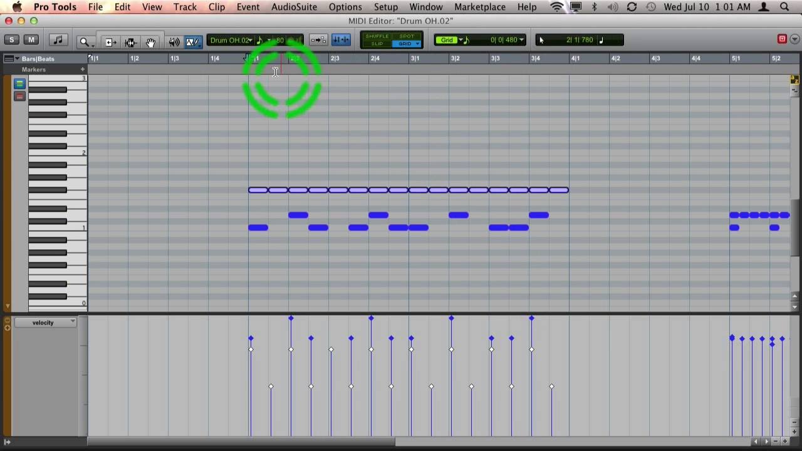Add controller lane with the plus button
802x451 pixels.
click(8, 327)
